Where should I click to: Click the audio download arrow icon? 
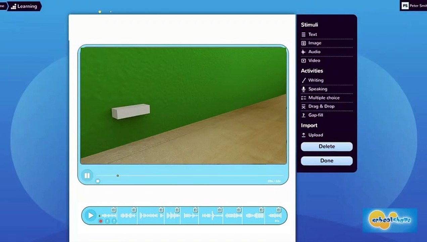[107, 221]
